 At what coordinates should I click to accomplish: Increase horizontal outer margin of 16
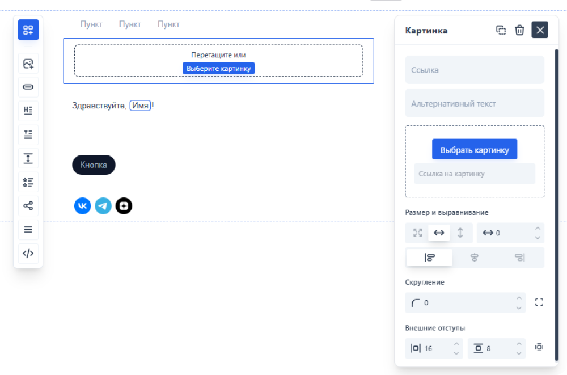pos(456,344)
